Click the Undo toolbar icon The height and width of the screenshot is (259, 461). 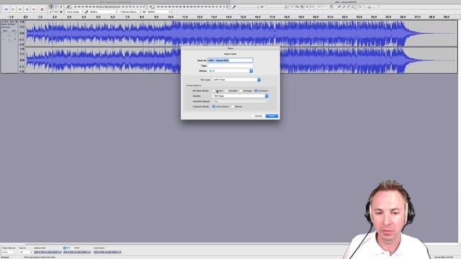319,6
